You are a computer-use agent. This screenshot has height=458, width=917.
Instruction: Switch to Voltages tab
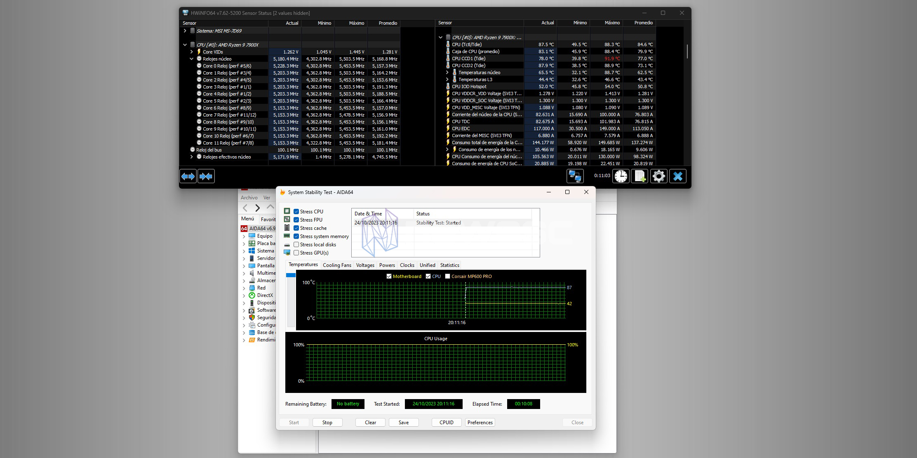(365, 265)
